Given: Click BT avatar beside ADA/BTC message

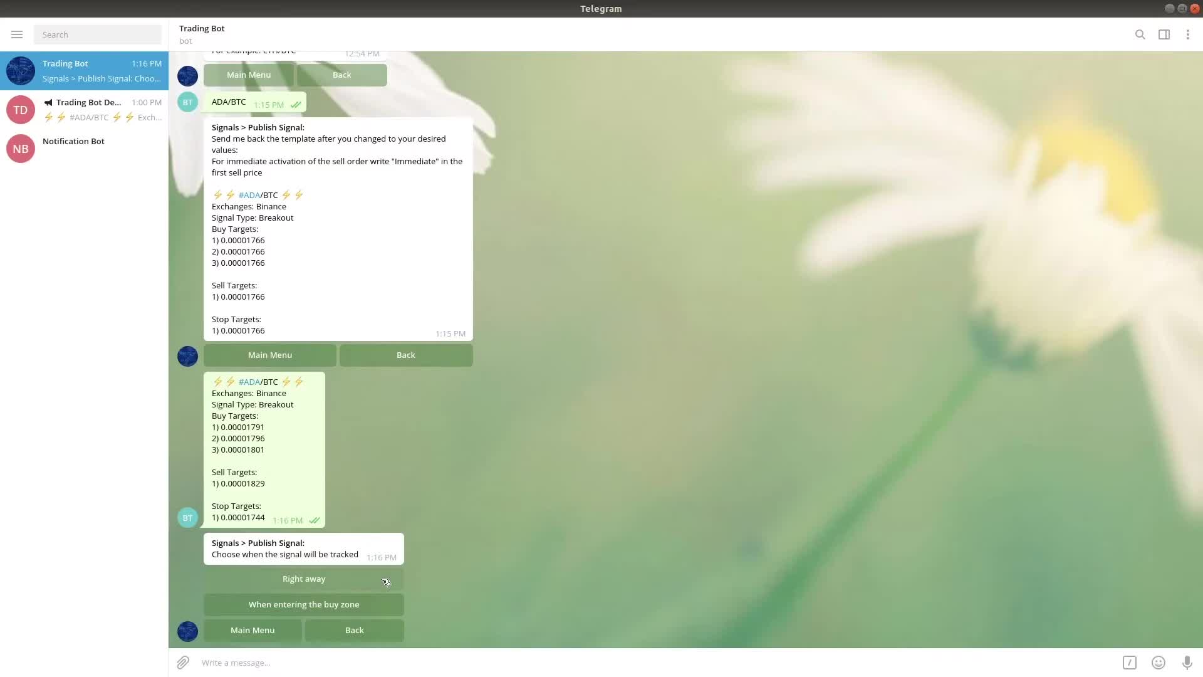Looking at the screenshot, I should pos(187,102).
